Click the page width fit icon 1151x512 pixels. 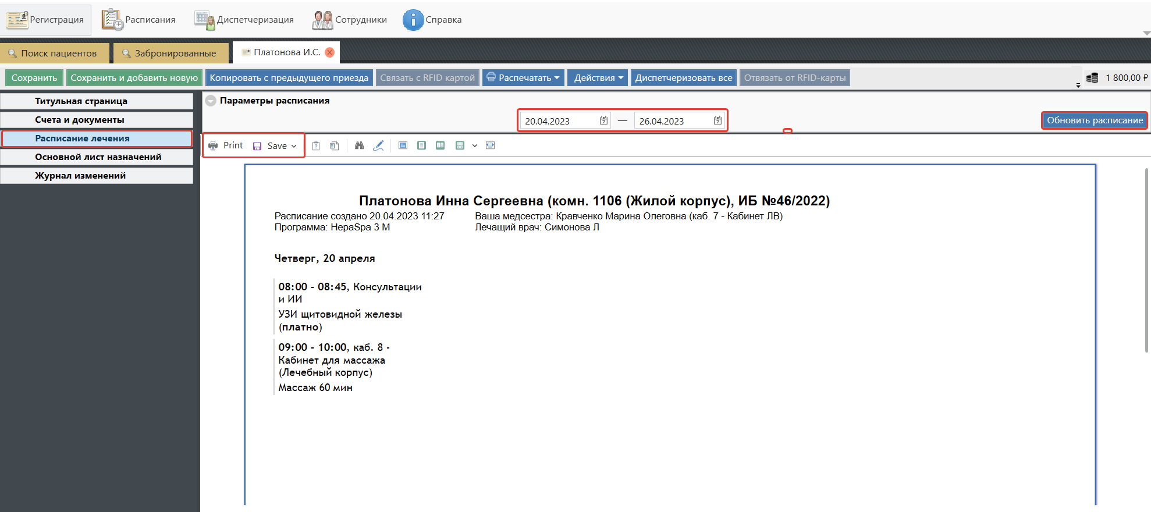coord(490,145)
